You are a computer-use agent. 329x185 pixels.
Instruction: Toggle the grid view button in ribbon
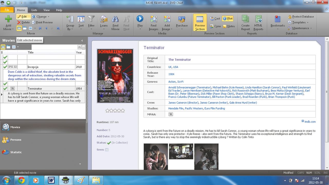pos(19,28)
